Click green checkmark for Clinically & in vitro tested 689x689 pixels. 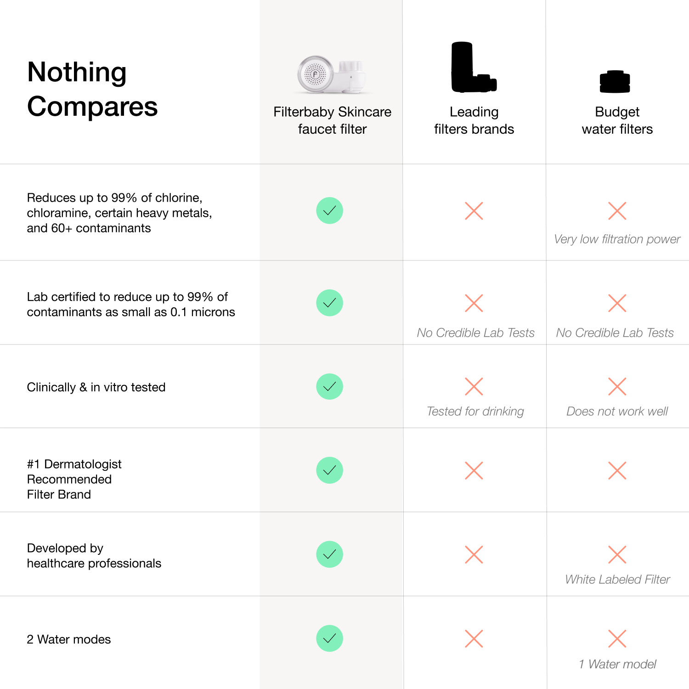pyautogui.click(x=330, y=386)
